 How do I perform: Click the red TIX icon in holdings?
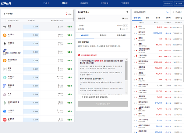tap(4, 120)
